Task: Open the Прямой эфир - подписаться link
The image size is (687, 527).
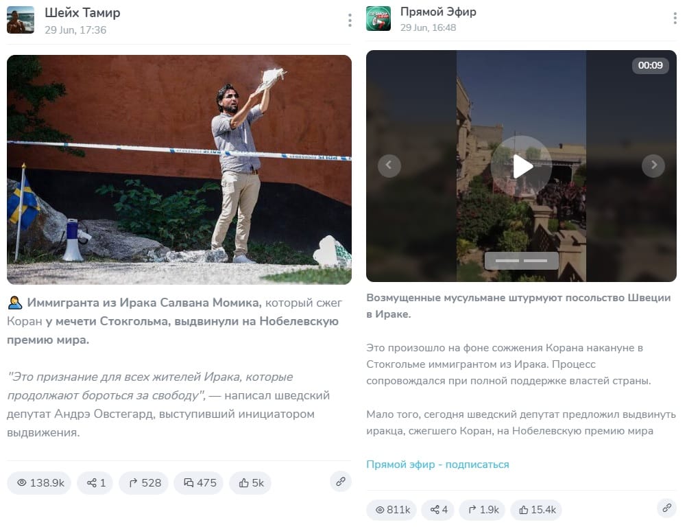Action: [437, 465]
